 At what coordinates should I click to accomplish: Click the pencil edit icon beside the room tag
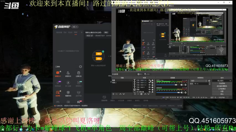[x=92, y=35]
